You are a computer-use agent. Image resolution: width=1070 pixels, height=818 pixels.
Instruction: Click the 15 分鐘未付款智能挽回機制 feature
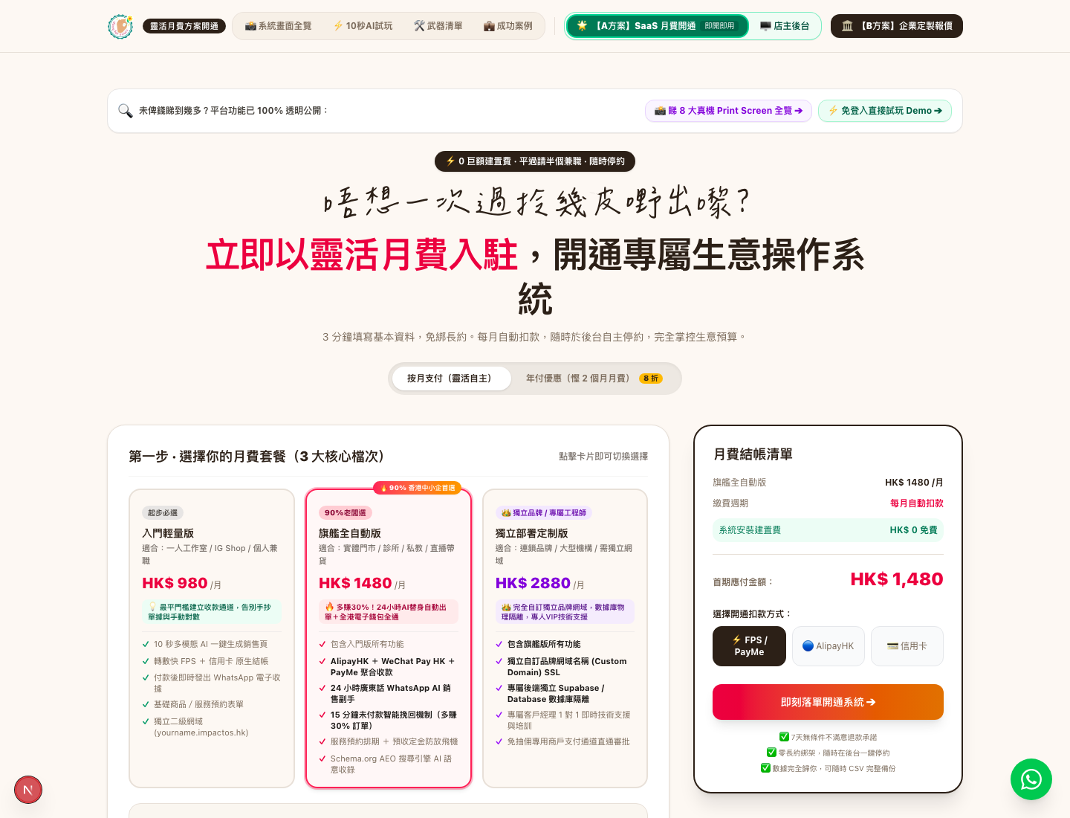coord(389,721)
